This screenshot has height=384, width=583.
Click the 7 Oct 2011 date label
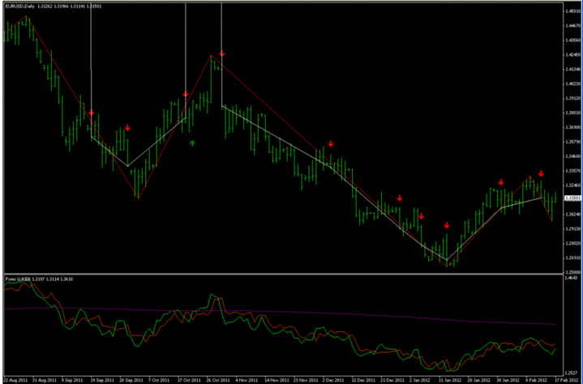[x=159, y=380]
